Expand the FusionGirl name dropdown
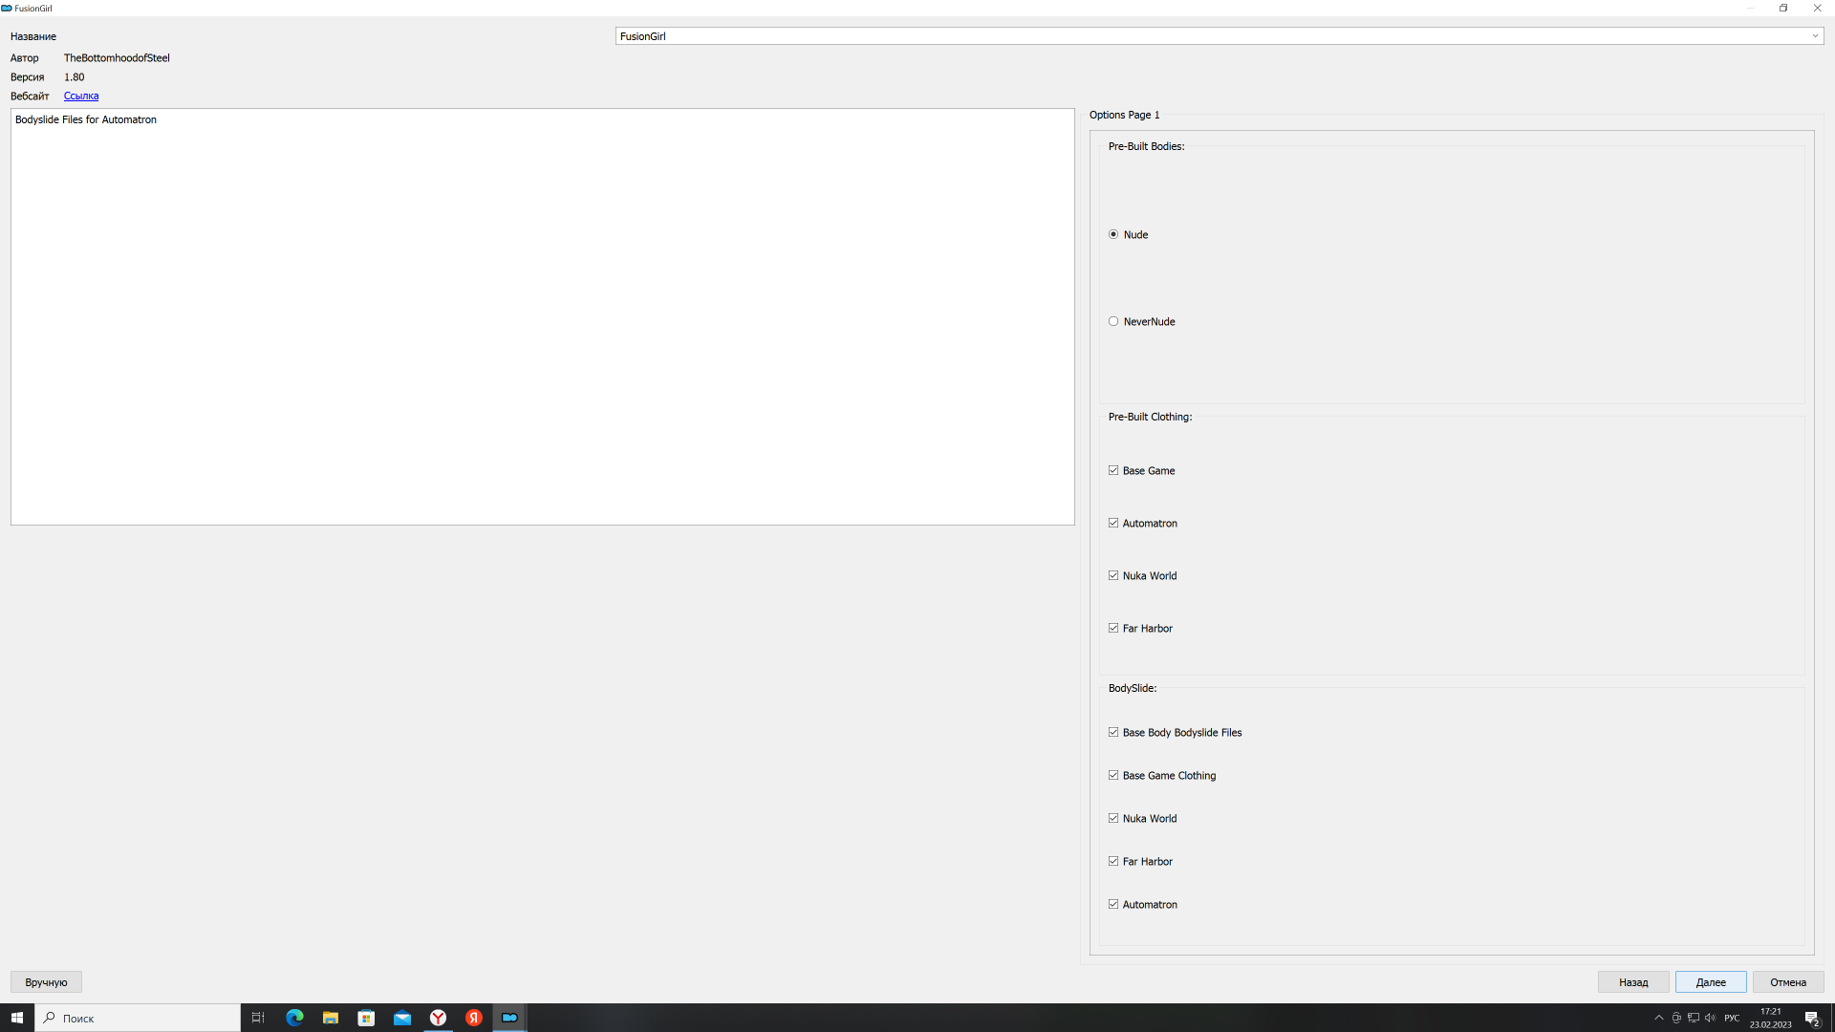1835x1032 pixels. pos(1814,36)
